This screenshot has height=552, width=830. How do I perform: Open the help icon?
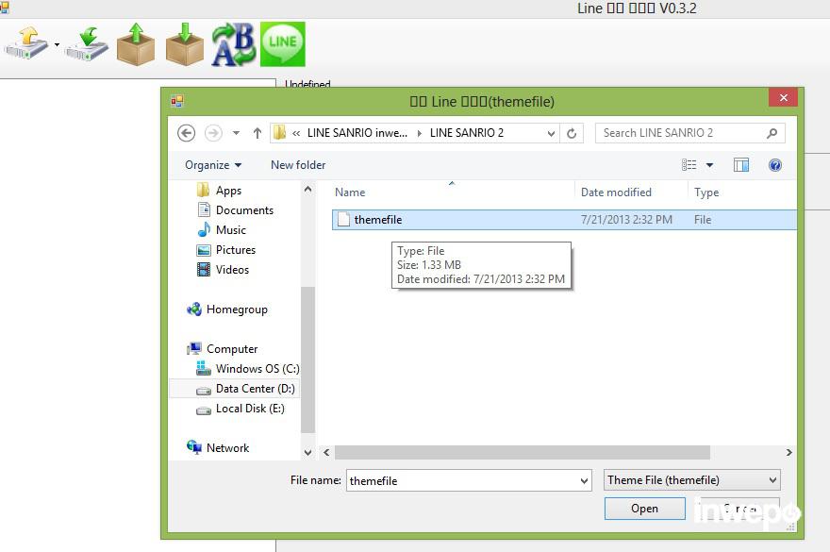pyautogui.click(x=775, y=165)
